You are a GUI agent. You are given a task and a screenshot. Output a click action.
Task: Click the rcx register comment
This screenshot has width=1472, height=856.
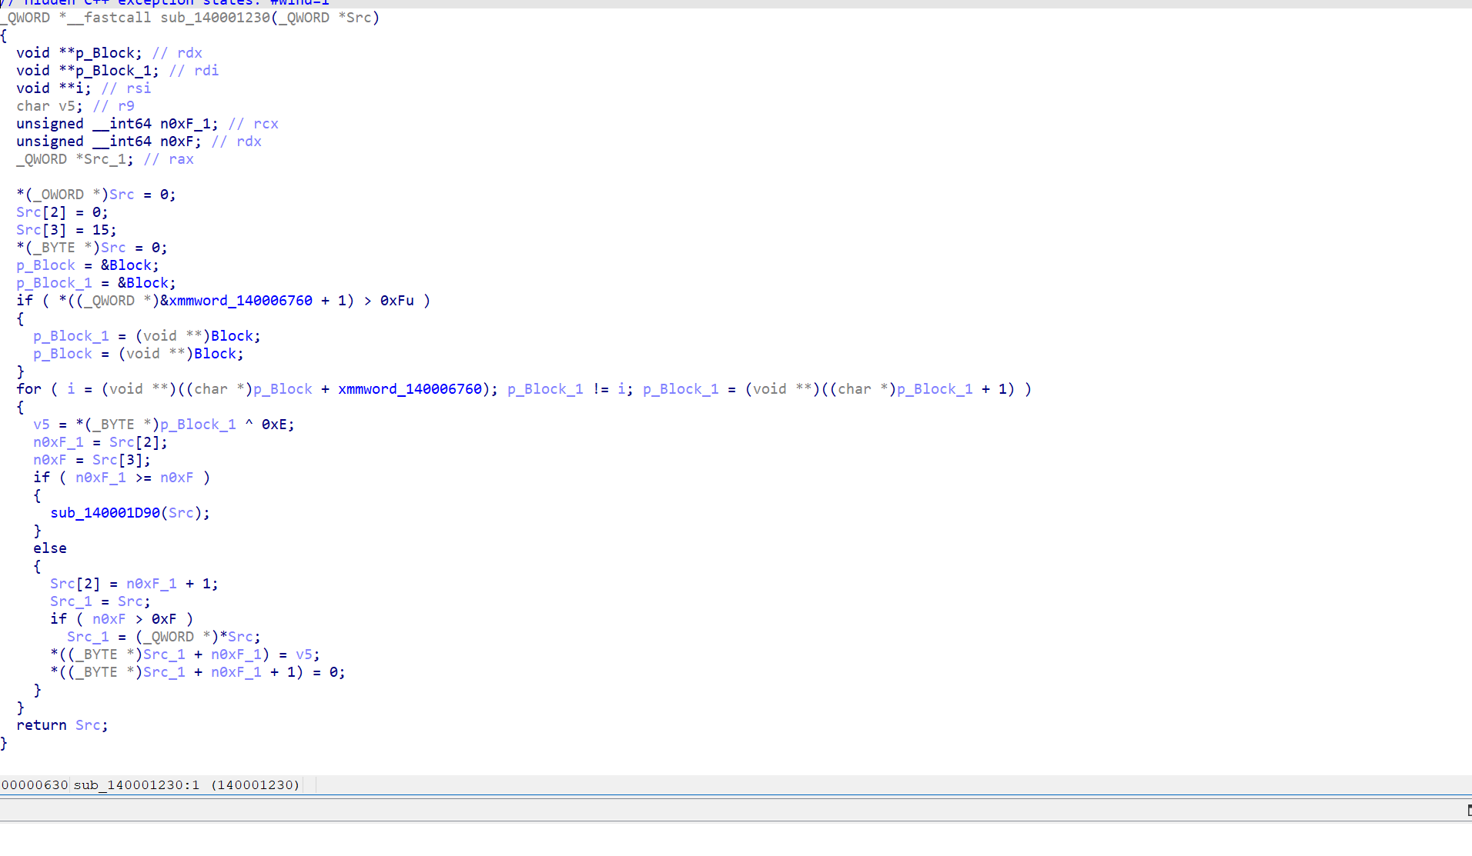point(266,124)
